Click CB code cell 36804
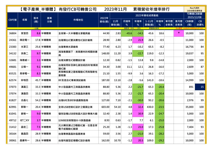The width and height of the screenshot is (210, 148). pyautogui.click(x=12, y=33)
